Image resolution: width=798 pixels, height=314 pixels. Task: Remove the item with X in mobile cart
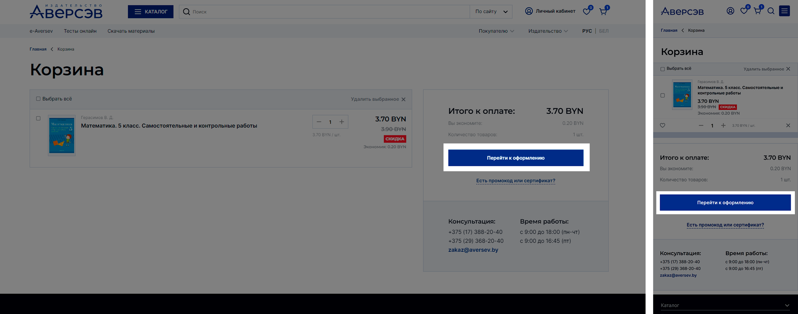coord(788,126)
